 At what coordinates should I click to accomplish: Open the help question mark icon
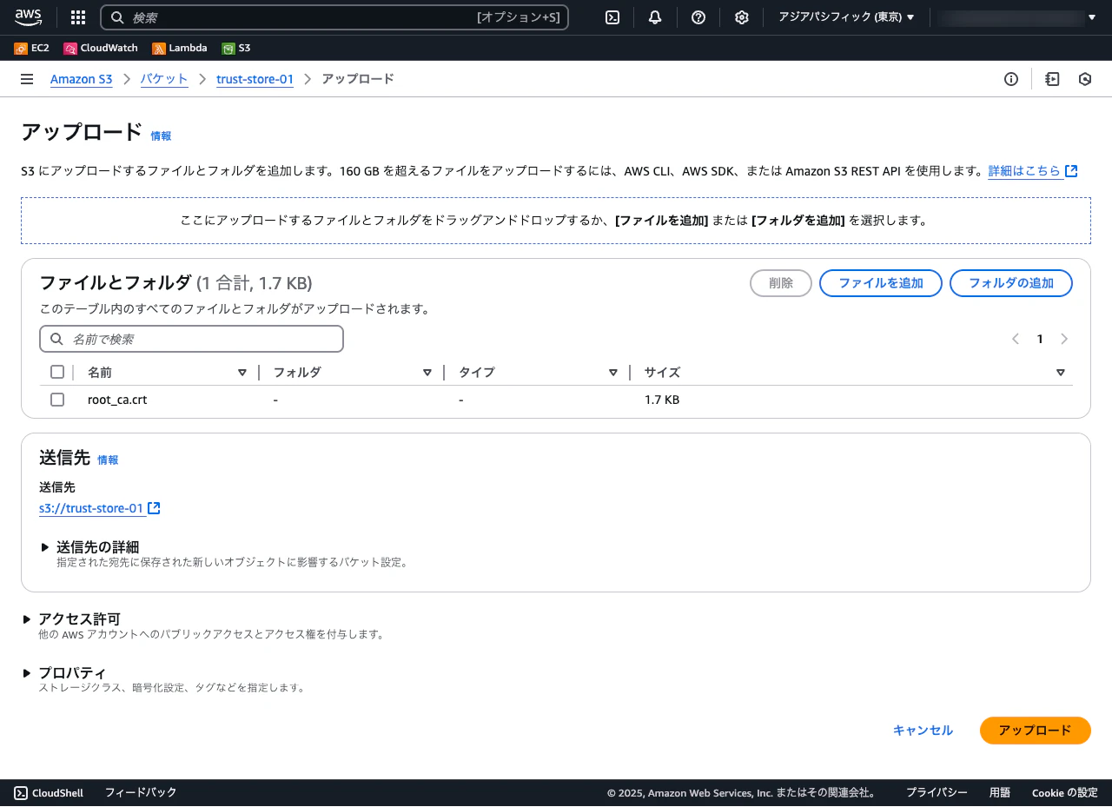[x=698, y=17]
